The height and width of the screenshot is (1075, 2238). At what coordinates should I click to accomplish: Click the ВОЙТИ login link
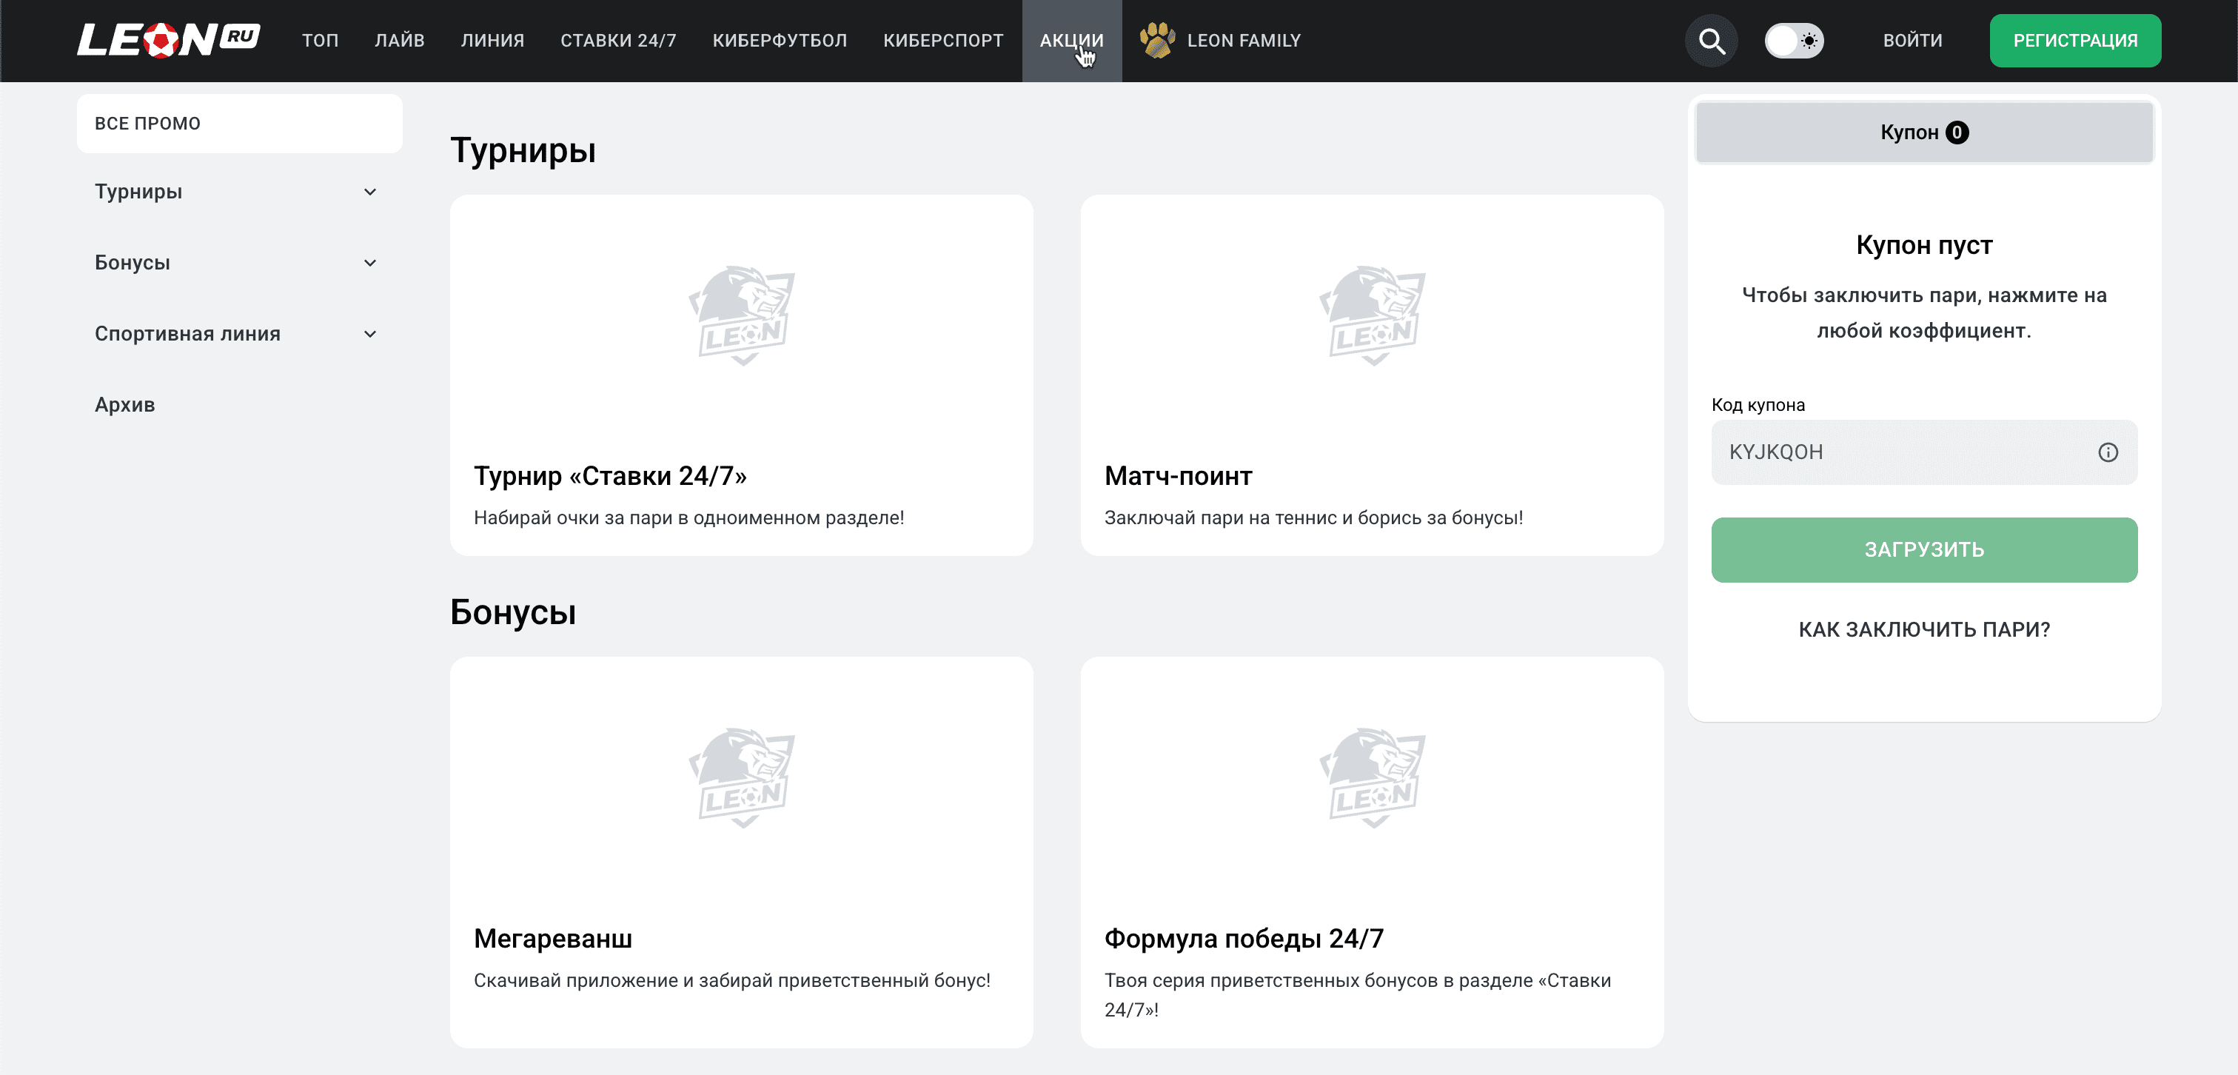pyautogui.click(x=1912, y=41)
